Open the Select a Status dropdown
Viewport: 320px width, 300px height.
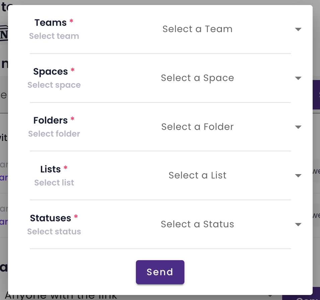click(197, 224)
